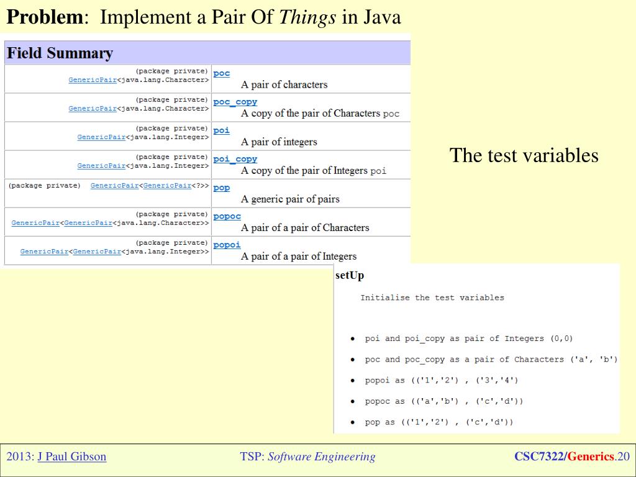Click inner GenericPair link in popoi row
The image size is (636, 477).
[97, 252]
